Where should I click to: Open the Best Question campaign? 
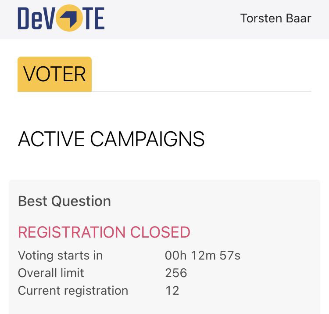coord(64,201)
